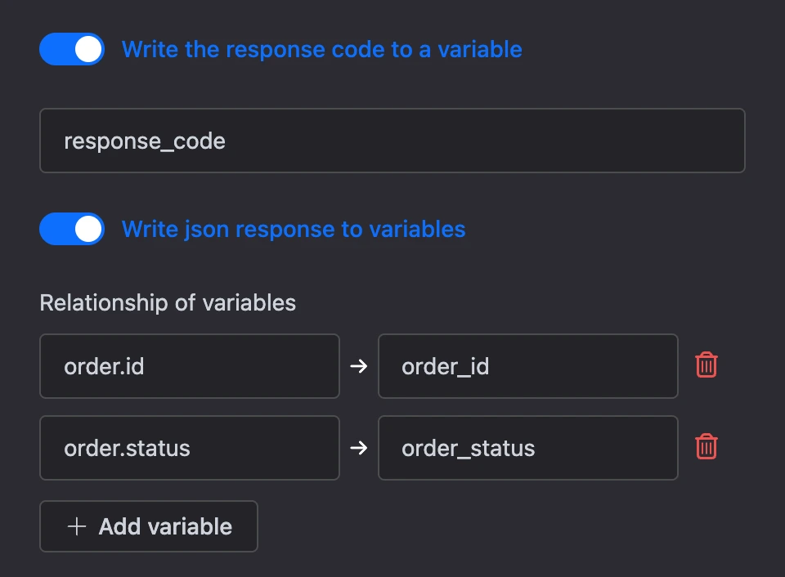
Task: Click the Add variable button
Action: 149,526
